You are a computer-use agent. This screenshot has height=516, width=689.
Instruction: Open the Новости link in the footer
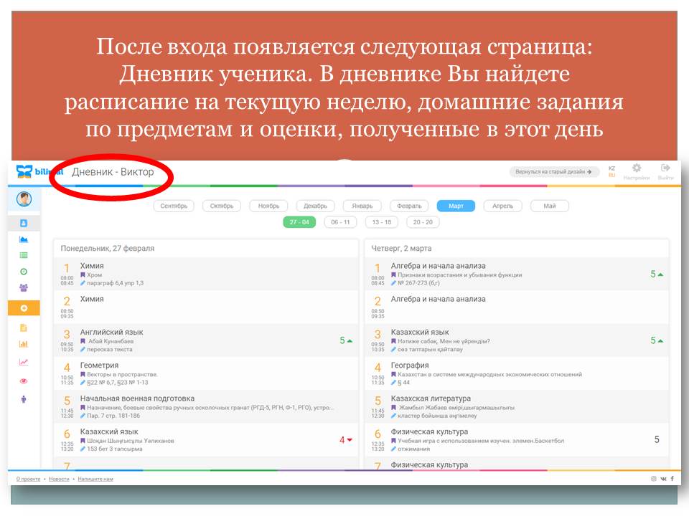coord(60,478)
